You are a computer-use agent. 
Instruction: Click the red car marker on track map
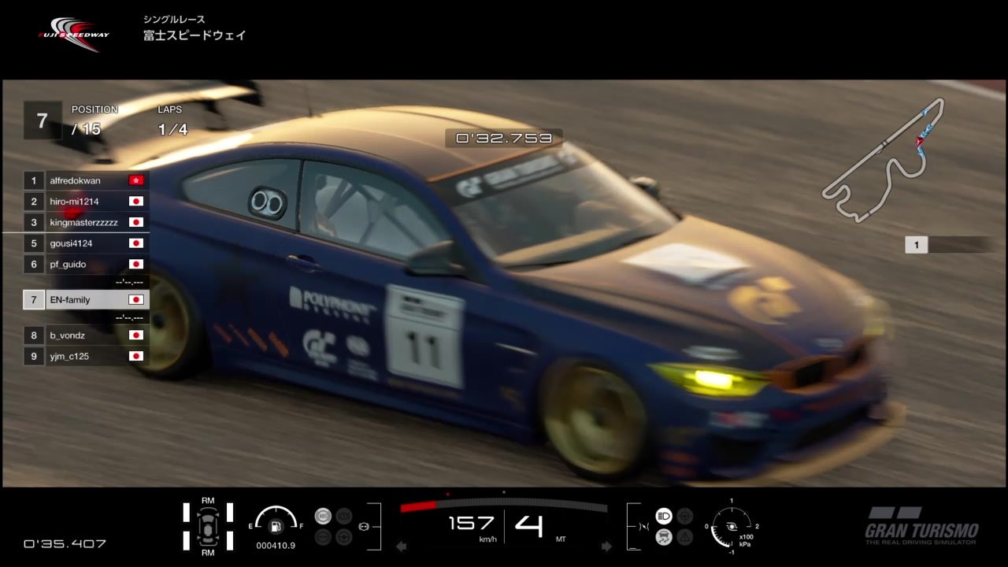point(919,141)
